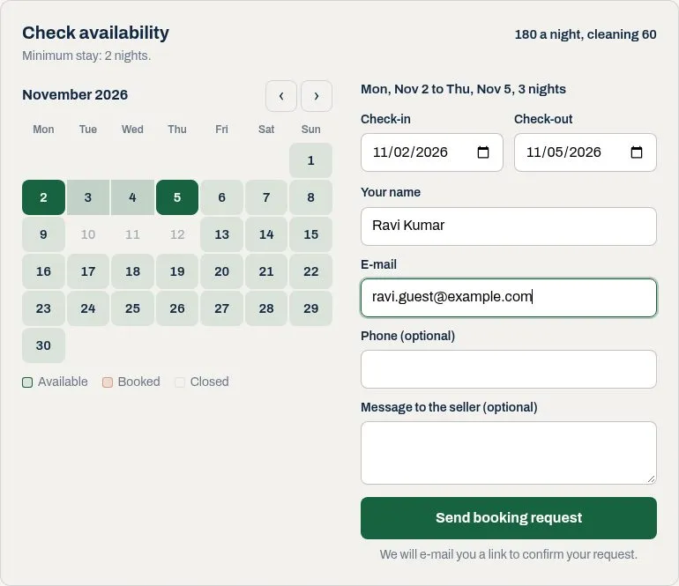This screenshot has height=586, width=679.
Task: Click the confirm-link e-mail notice text
Action: 509,554
